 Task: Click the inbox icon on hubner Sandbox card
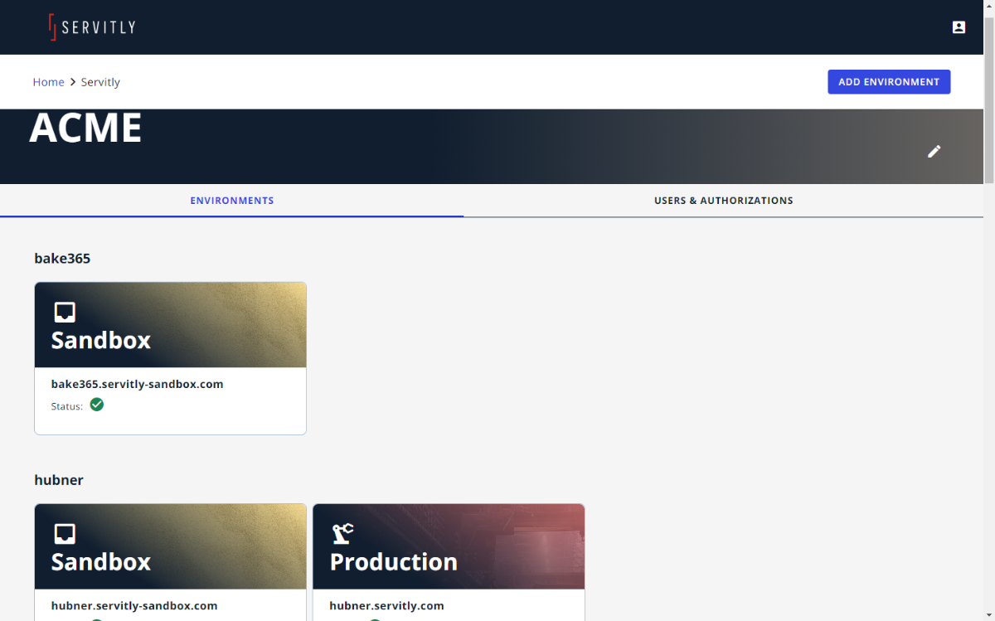coord(65,533)
